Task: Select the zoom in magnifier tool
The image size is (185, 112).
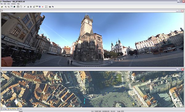Action: [6, 7]
